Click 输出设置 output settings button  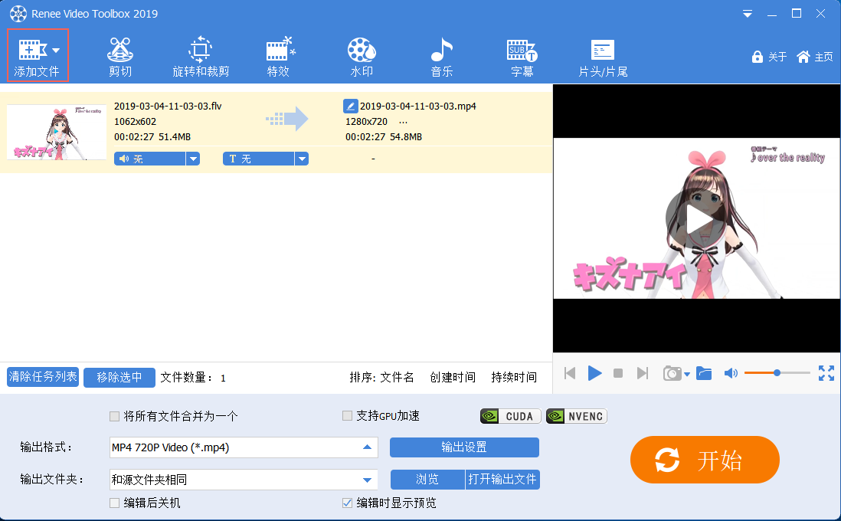(x=464, y=447)
